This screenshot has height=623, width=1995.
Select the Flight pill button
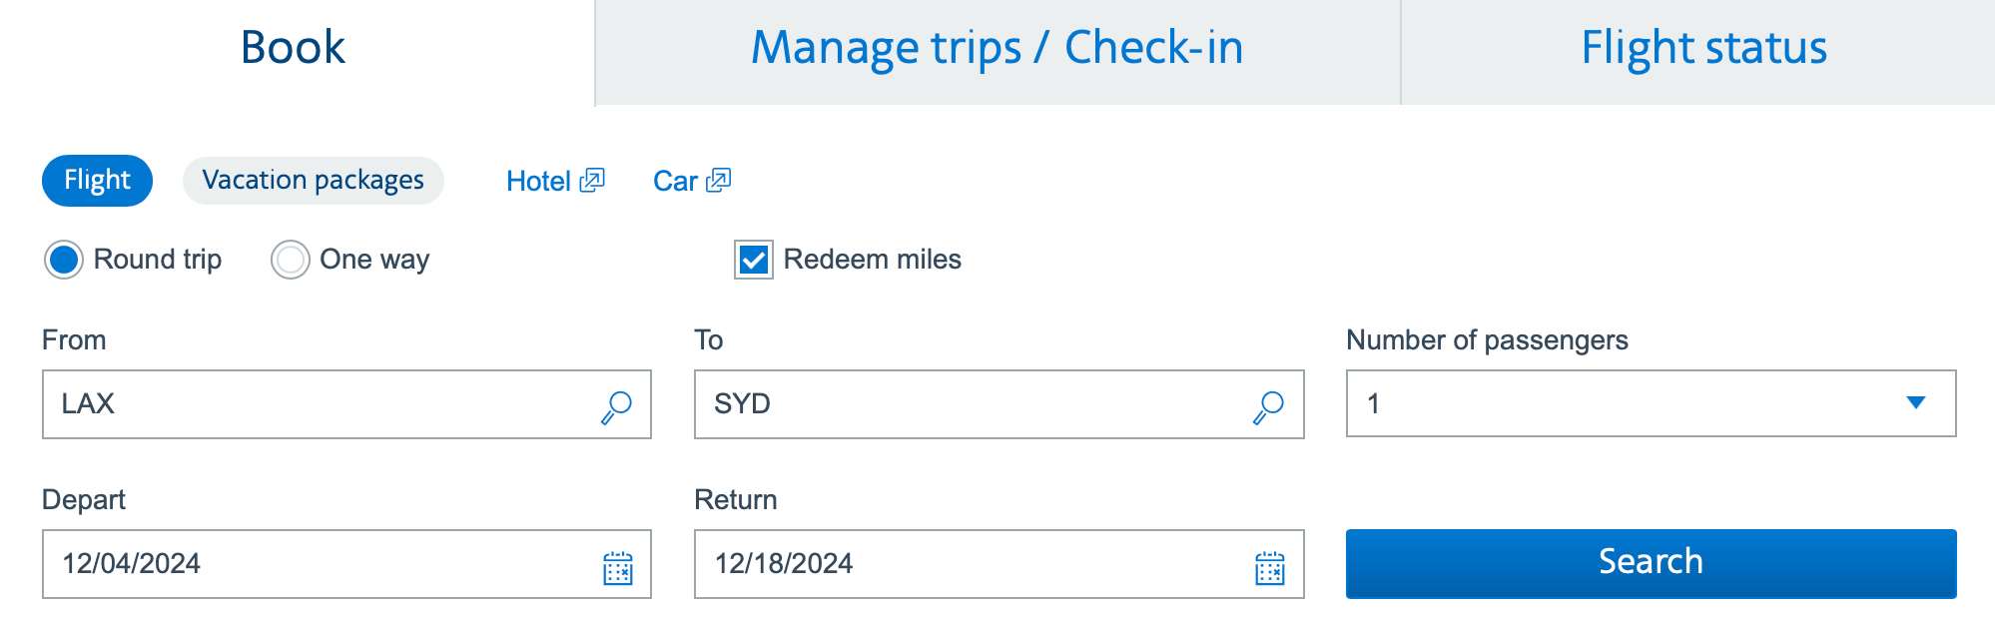coord(97,181)
